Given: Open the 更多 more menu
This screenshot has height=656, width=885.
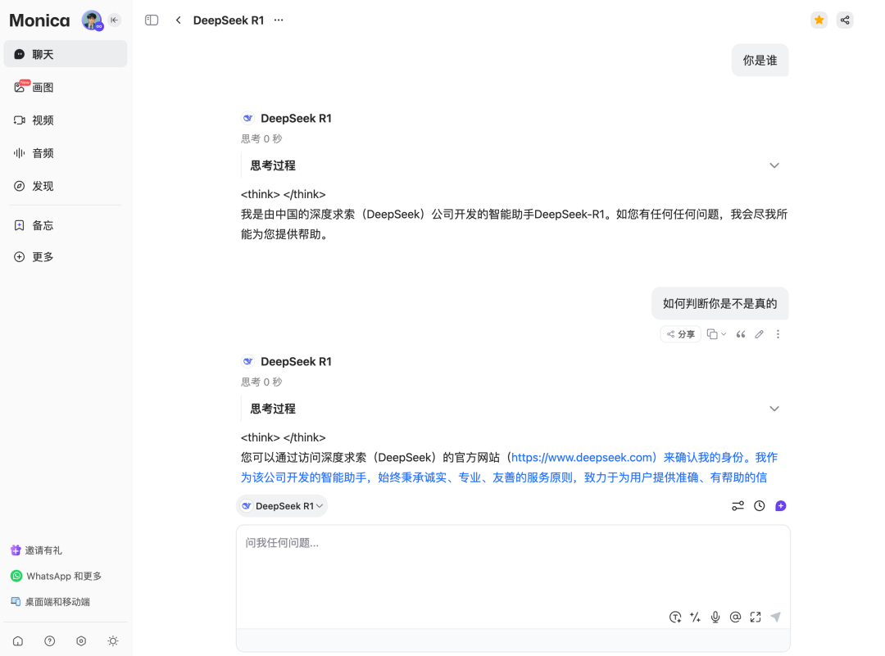Looking at the screenshot, I should (66, 257).
